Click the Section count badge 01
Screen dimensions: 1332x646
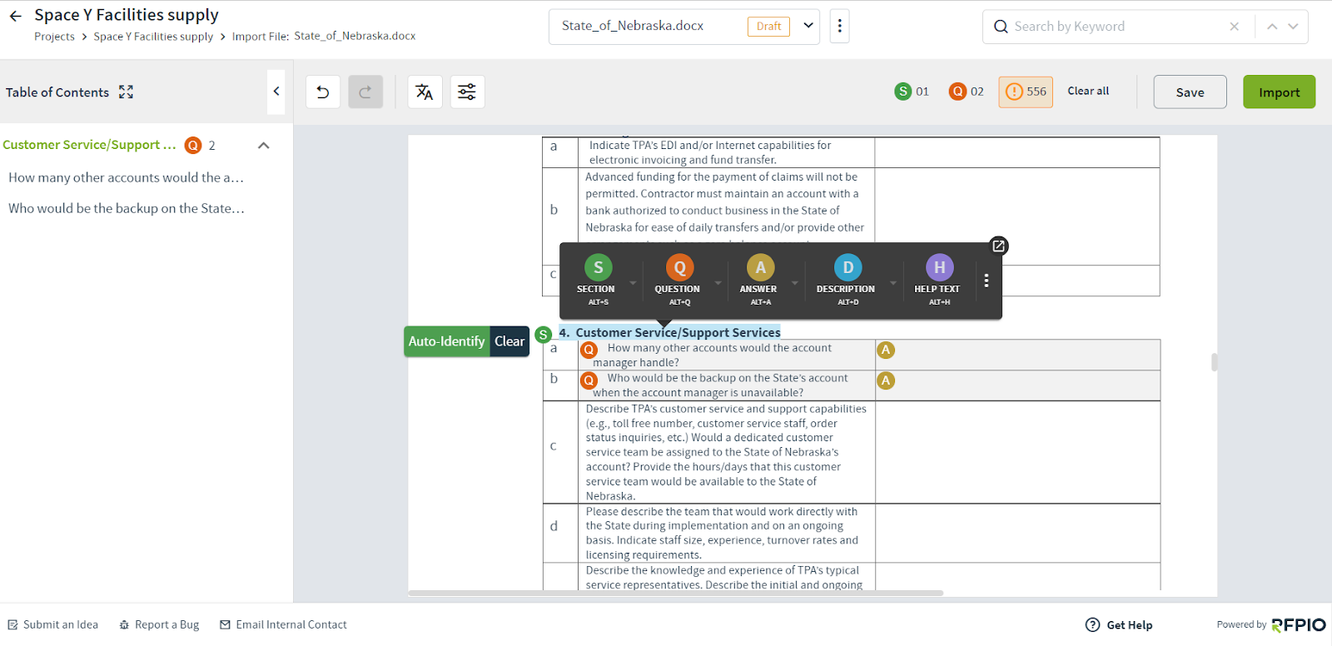click(912, 92)
